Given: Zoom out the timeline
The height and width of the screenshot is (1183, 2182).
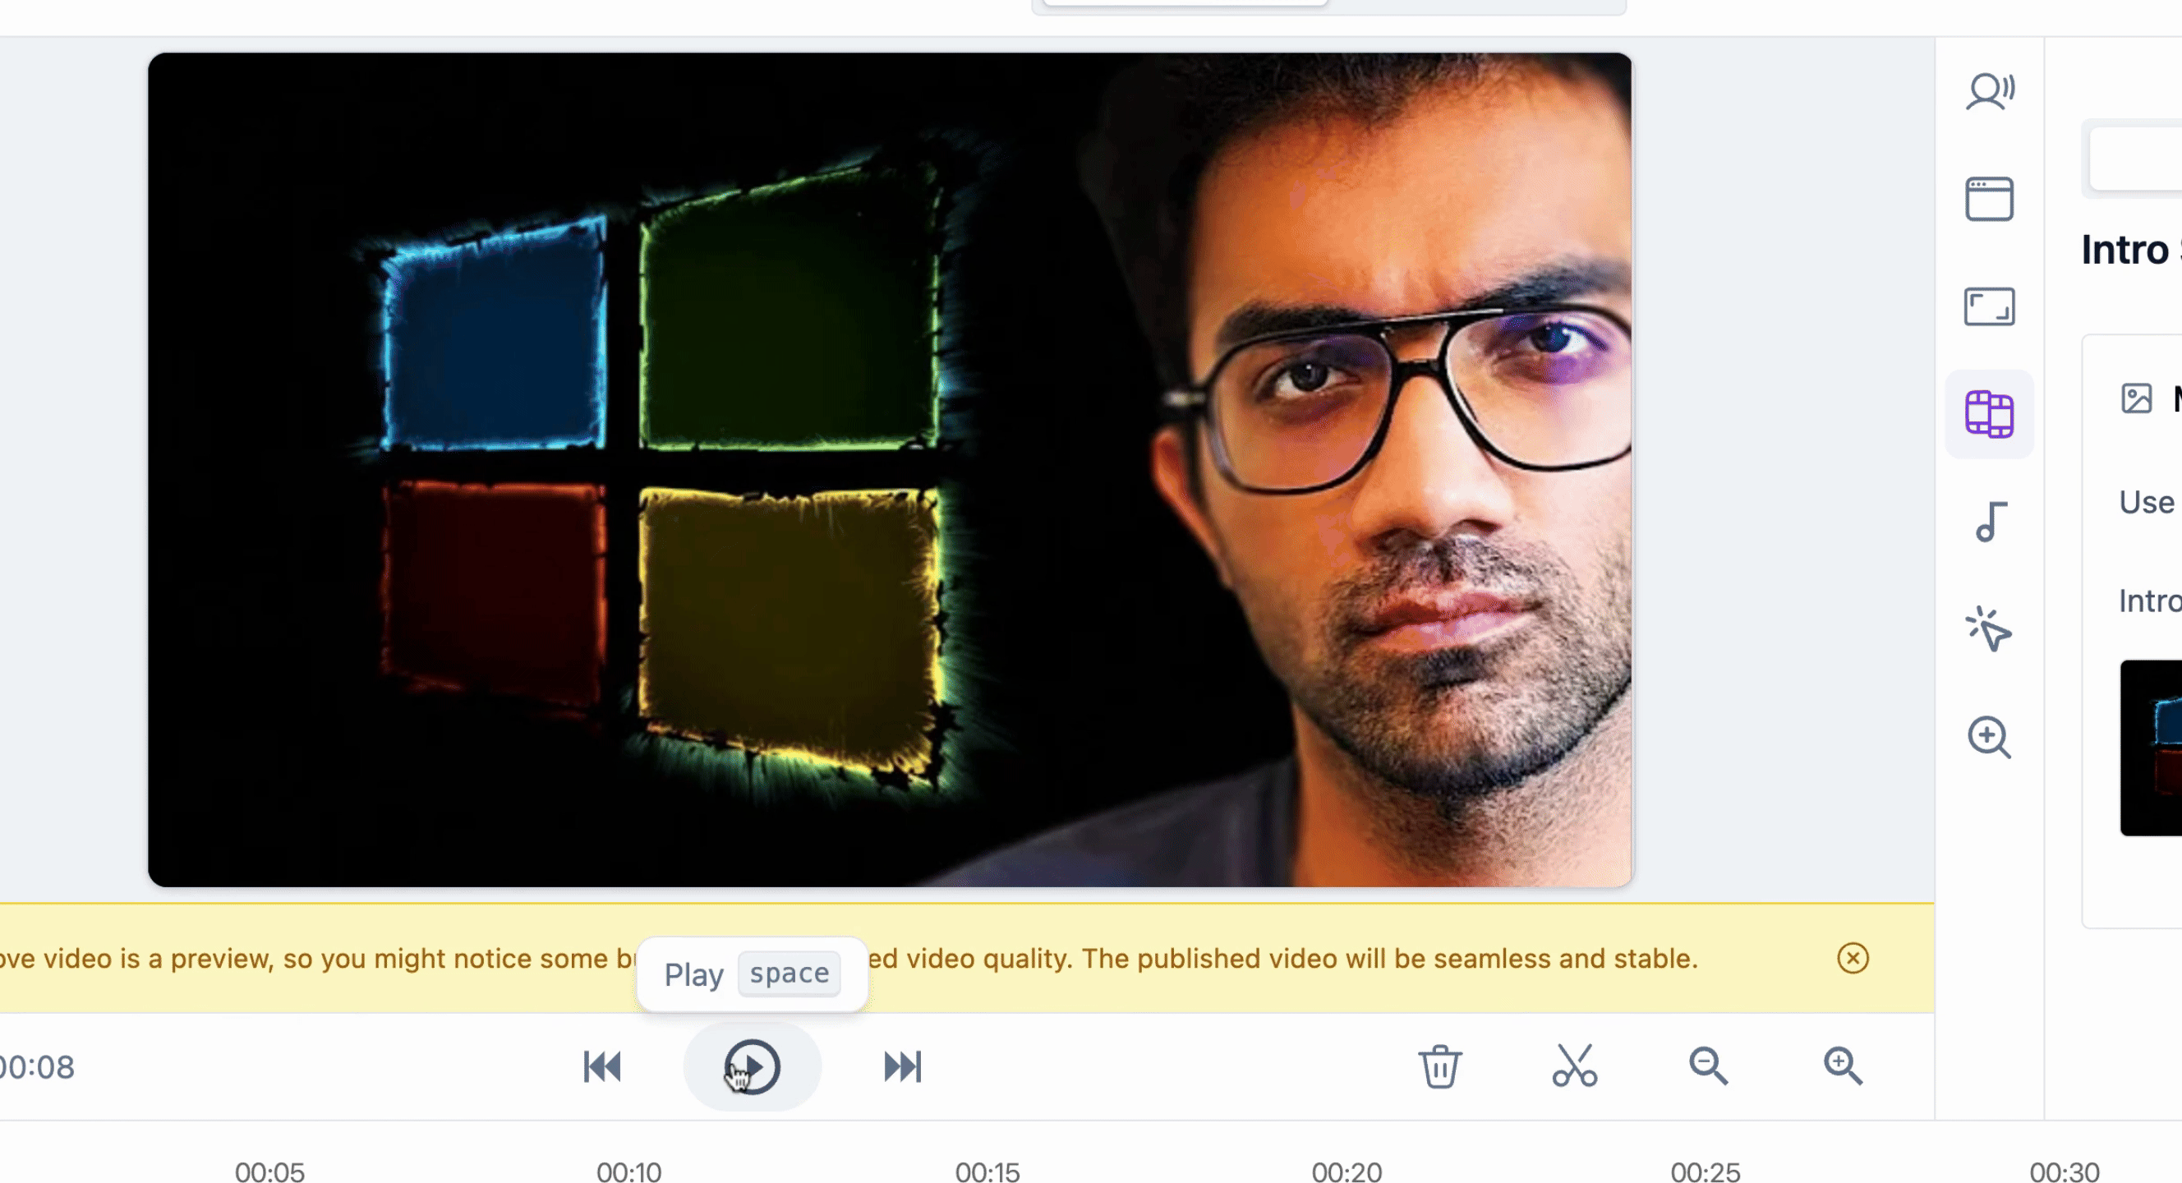Looking at the screenshot, I should (1709, 1066).
